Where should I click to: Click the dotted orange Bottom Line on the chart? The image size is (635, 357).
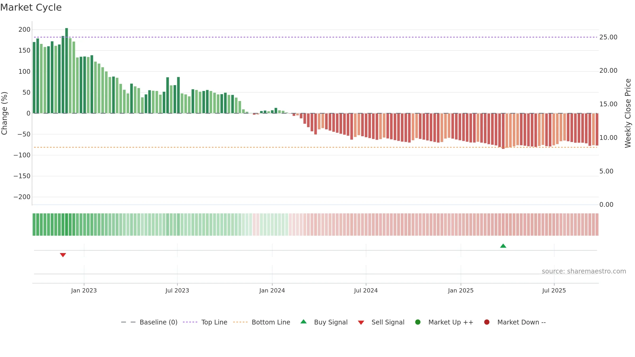click(315, 147)
